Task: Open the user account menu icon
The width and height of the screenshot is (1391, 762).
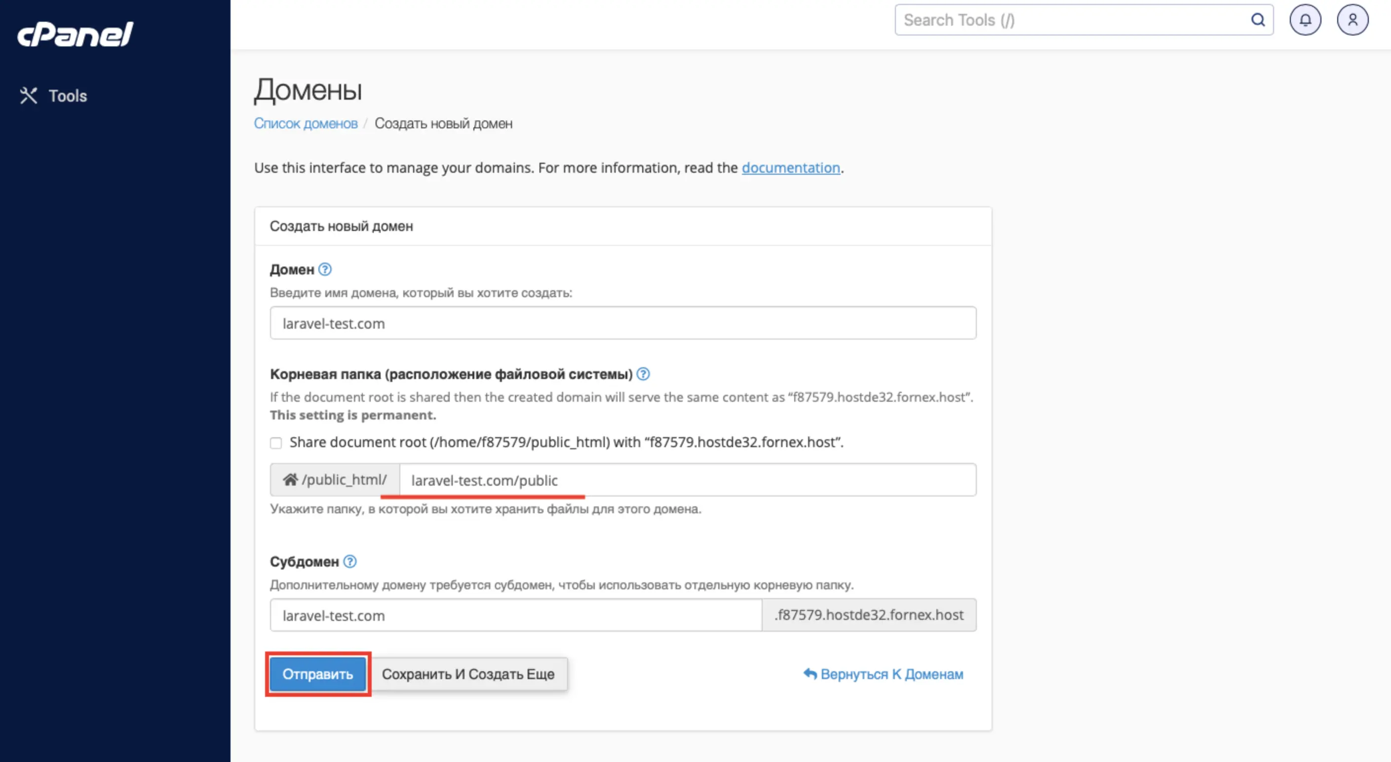Action: pyautogui.click(x=1352, y=20)
